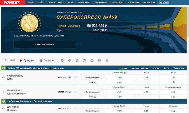
Task: Select the Супертоп filter
Action: (29, 60)
